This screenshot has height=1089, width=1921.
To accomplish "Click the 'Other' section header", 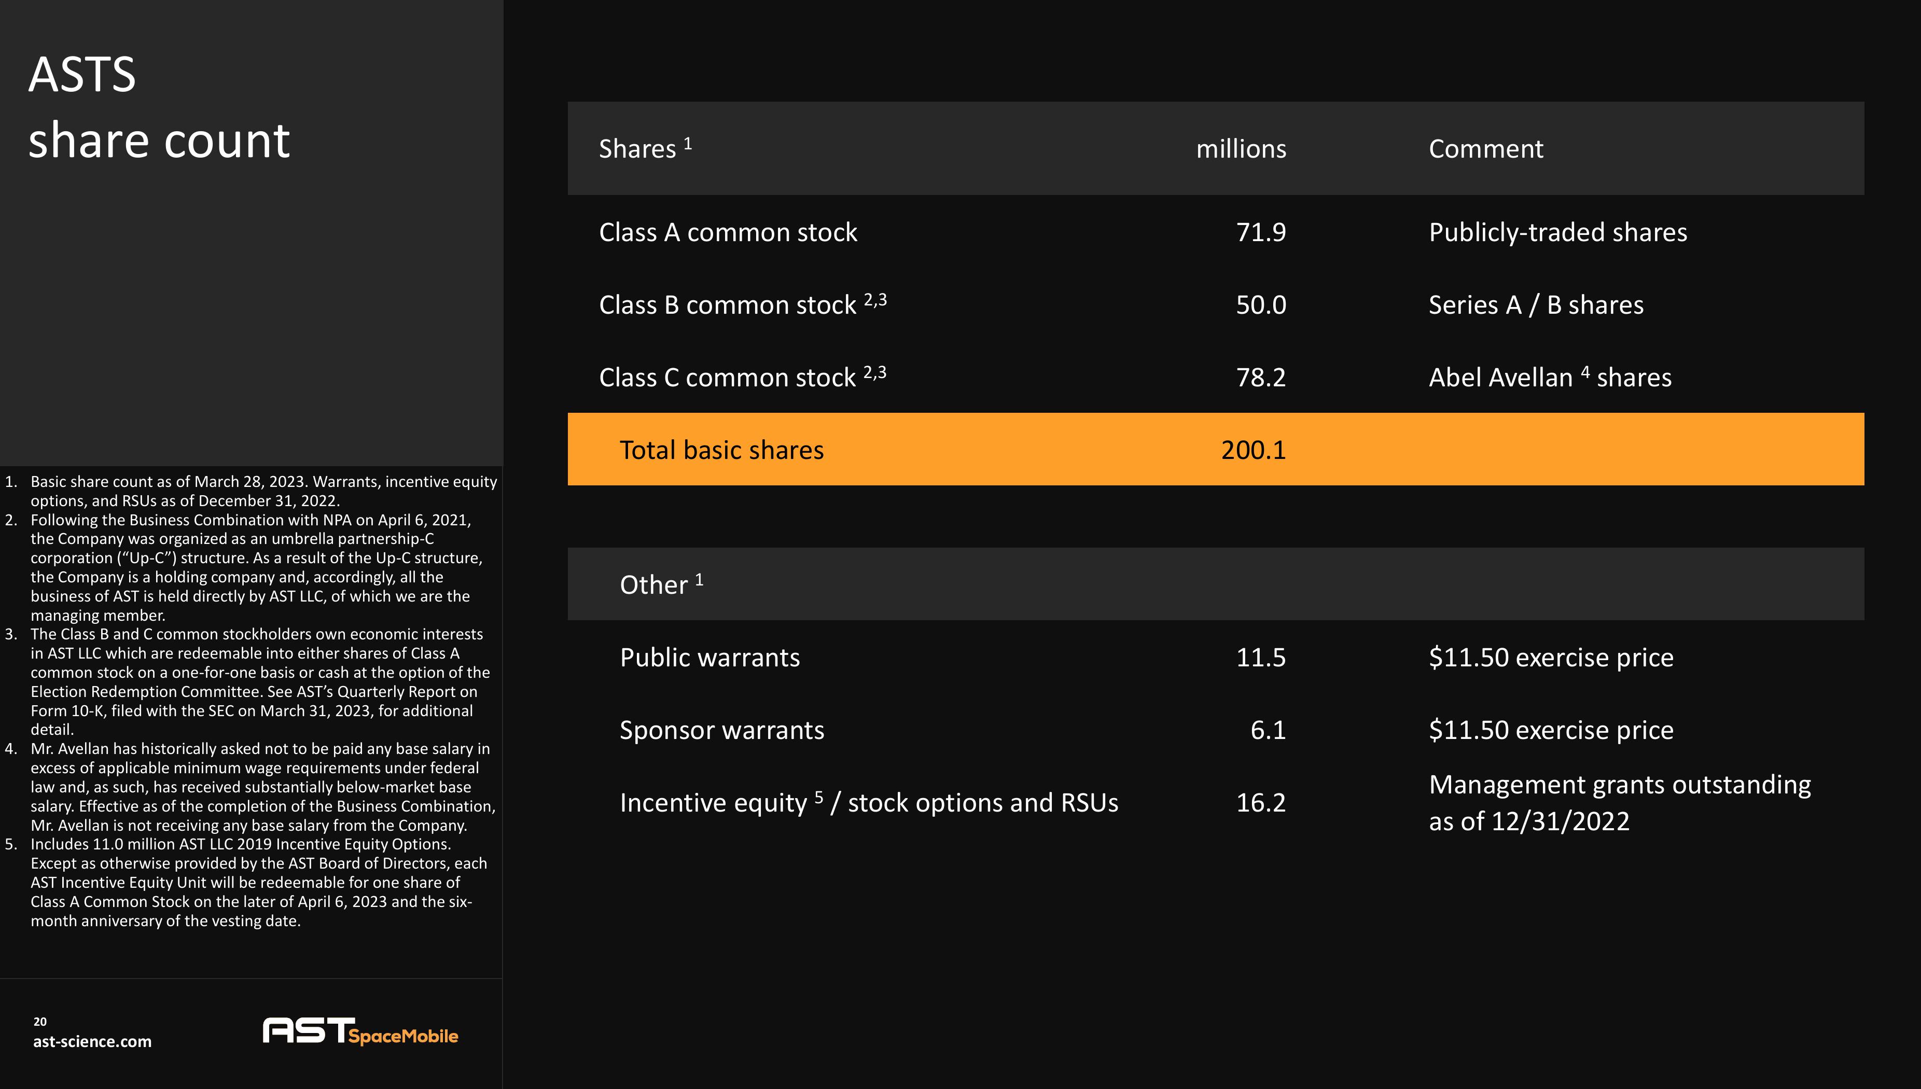I will (661, 583).
